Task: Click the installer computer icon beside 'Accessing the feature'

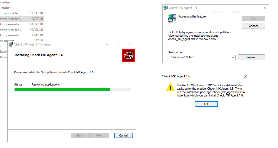Action: point(172,18)
